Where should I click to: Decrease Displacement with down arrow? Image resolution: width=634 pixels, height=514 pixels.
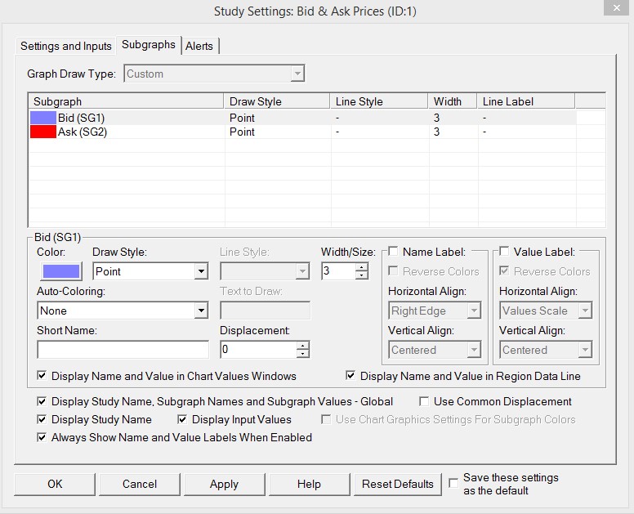(303, 355)
